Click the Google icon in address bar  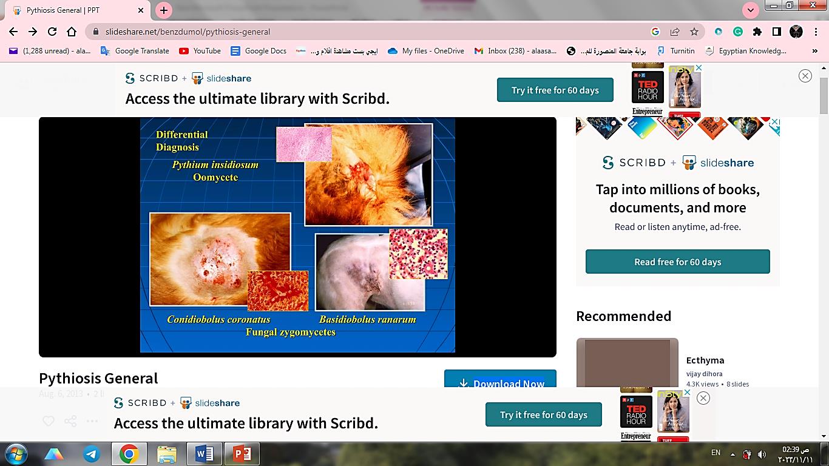click(x=655, y=32)
